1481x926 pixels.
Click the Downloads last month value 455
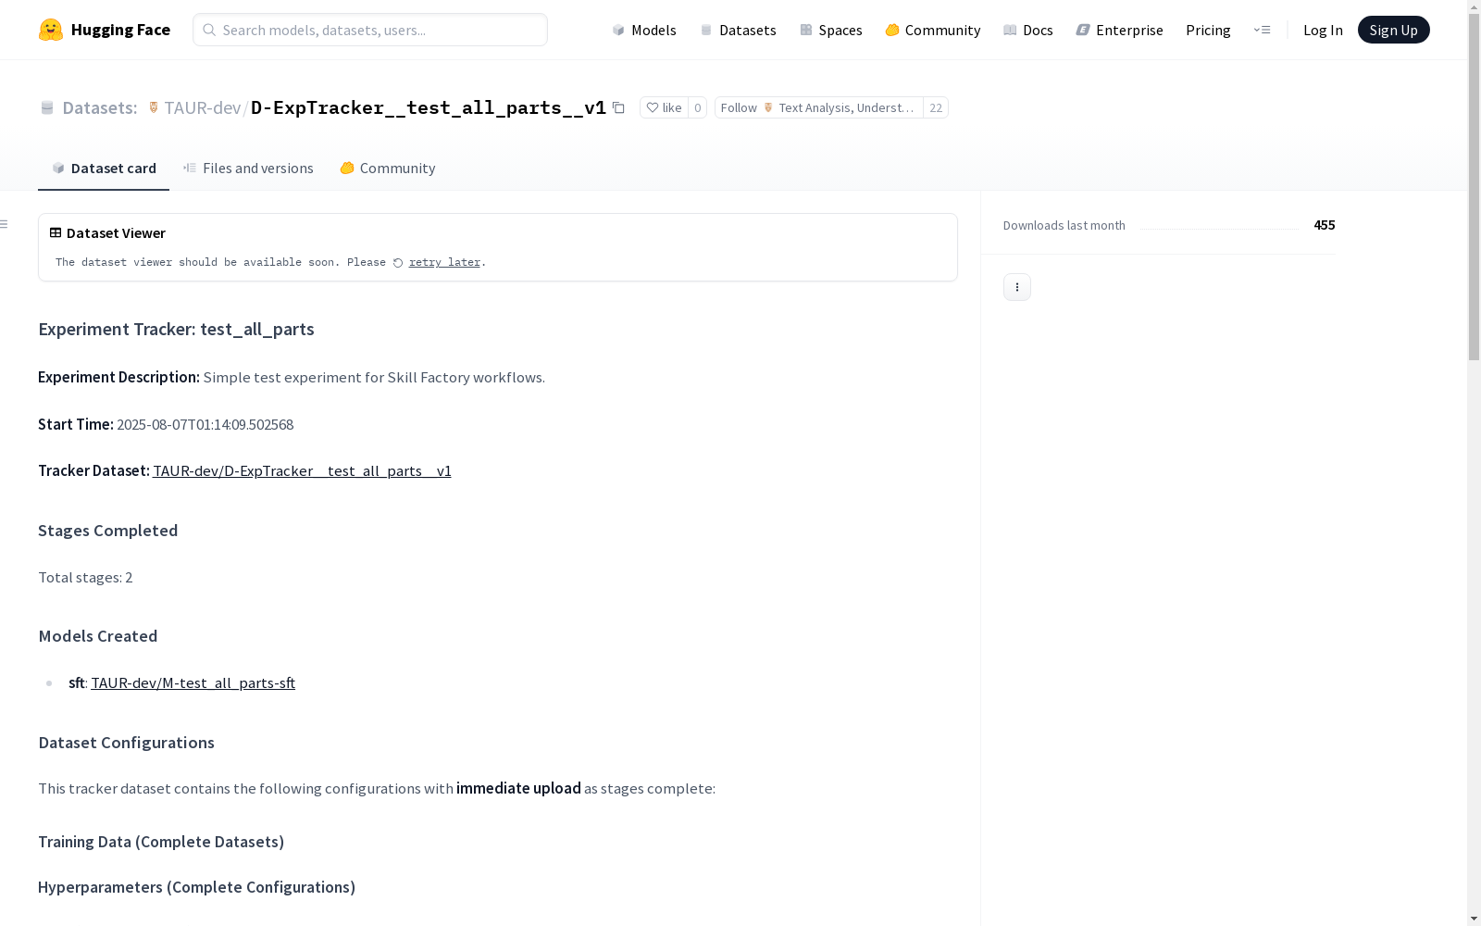pos(1324,225)
